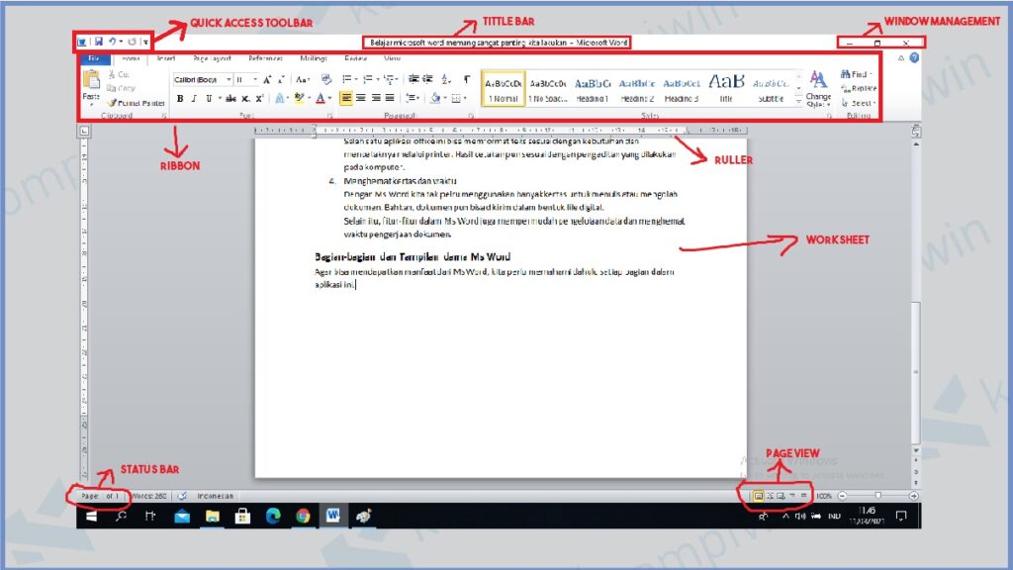The height and width of the screenshot is (570, 1013).
Task: Click the Grow Font icon
Action: point(267,79)
